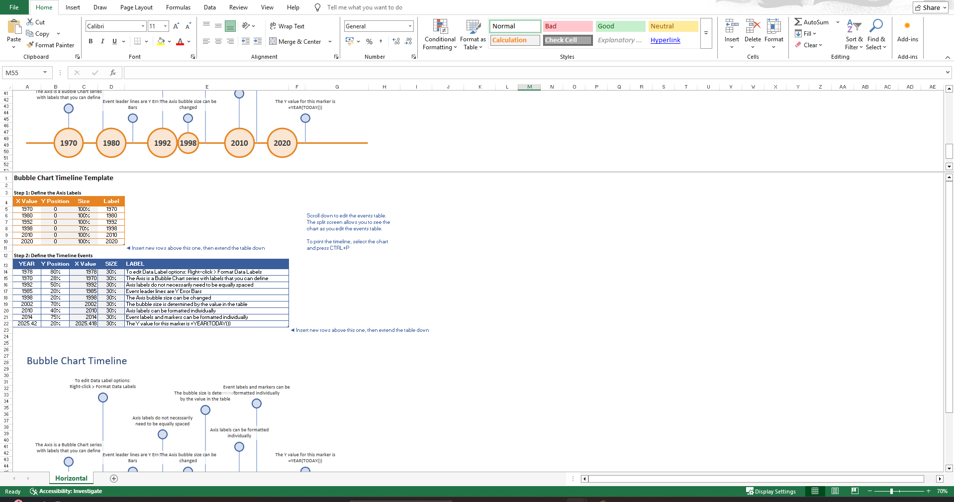The height and width of the screenshot is (502, 954).
Task: Click the Share button
Action: click(x=931, y=7)
